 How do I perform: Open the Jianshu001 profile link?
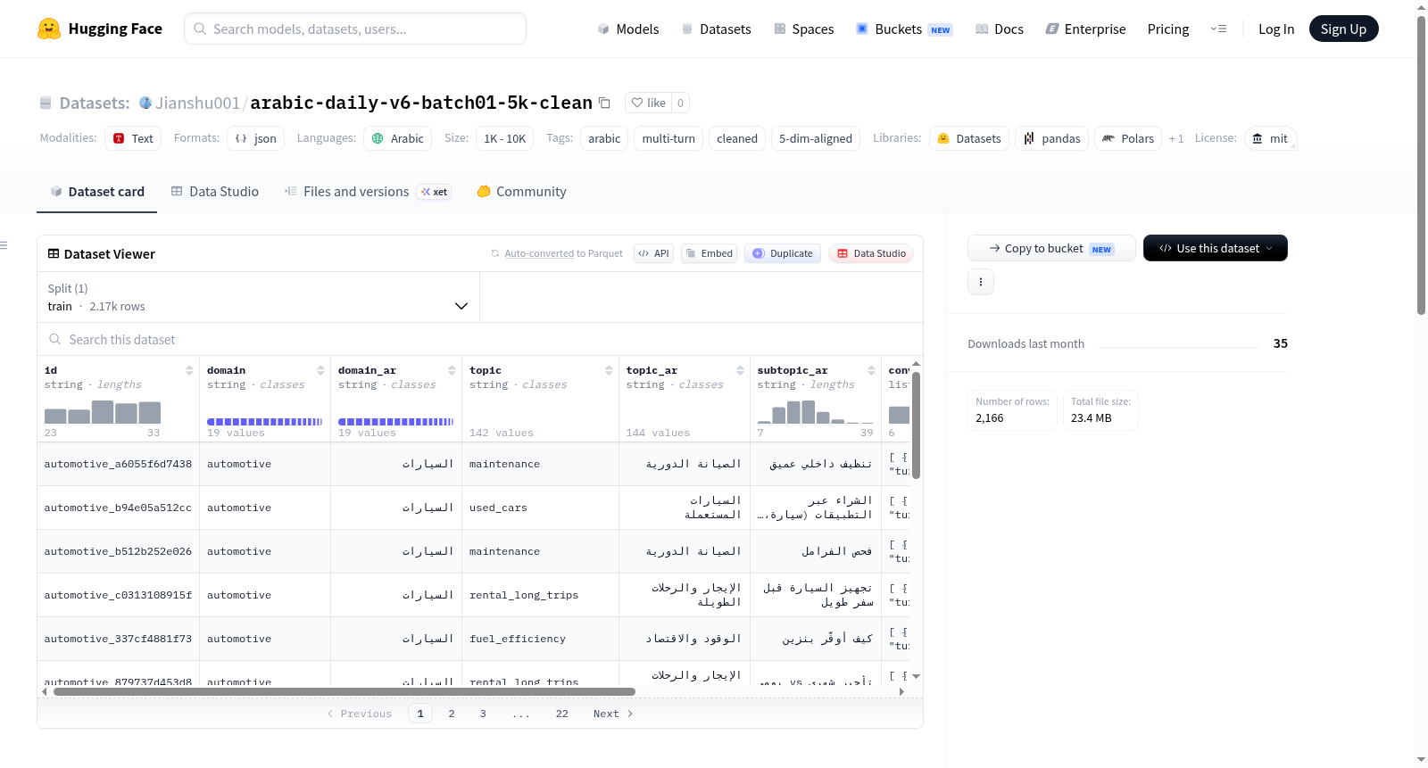click(x=197, y=103)
